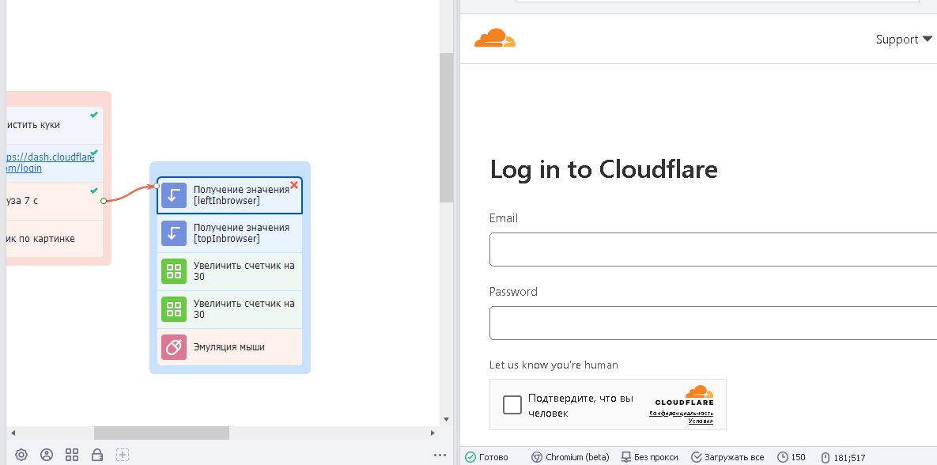Image resolution: width=937 pixels, height=465 pixels.
Task: Select the Эмуляция мыши action
Action: (x=229, y=346)
